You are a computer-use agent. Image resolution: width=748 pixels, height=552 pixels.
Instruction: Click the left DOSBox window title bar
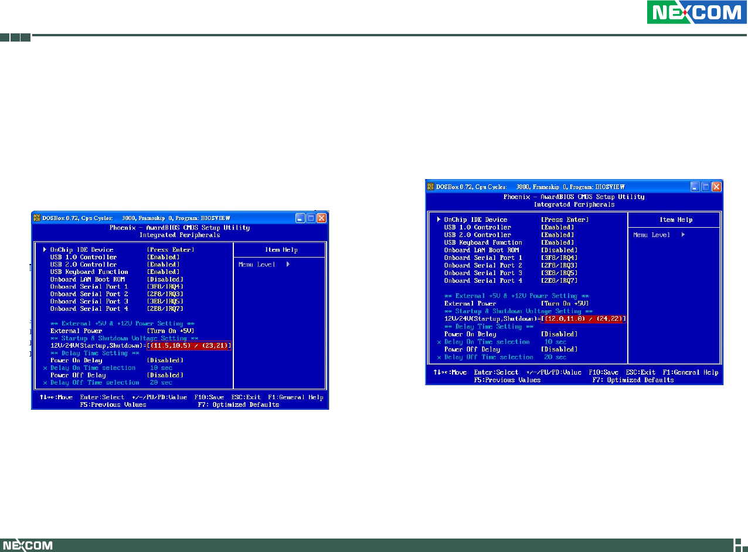[179, 218]
